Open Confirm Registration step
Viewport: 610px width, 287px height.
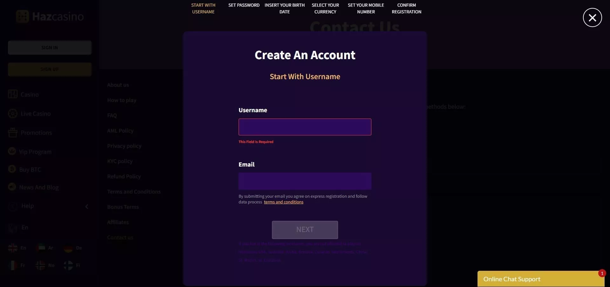click(x=407, y=9)
